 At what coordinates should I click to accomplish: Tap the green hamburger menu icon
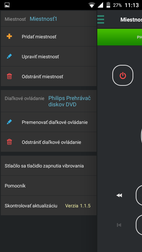[101, 19]
